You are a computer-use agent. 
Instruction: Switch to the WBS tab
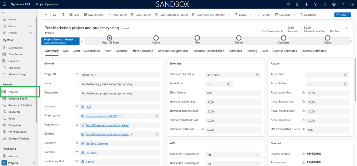pyautogui.click(x=65, y=51)
